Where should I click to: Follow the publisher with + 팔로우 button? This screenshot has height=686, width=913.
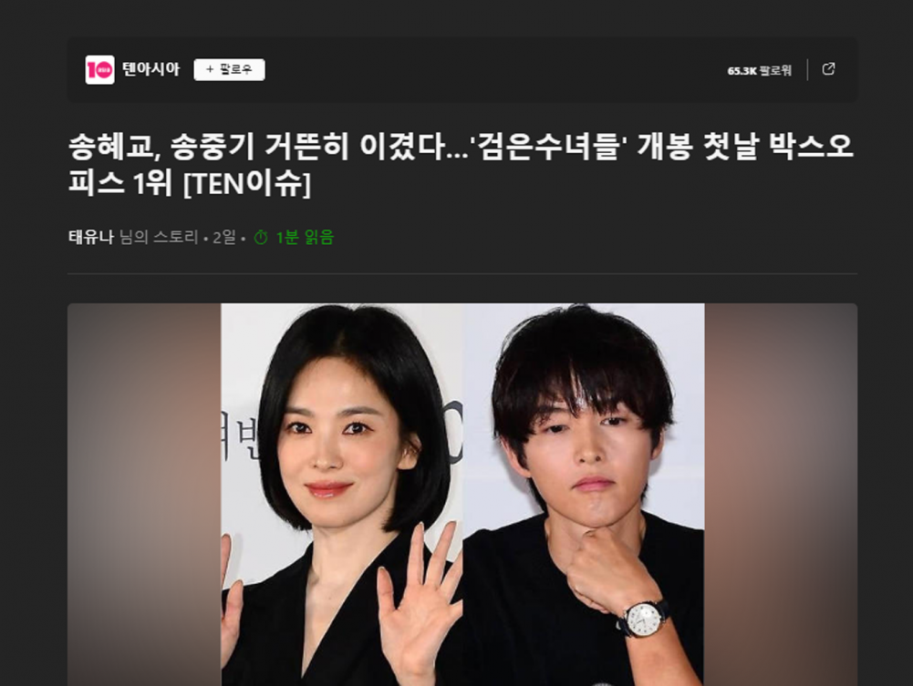(230, 70)
